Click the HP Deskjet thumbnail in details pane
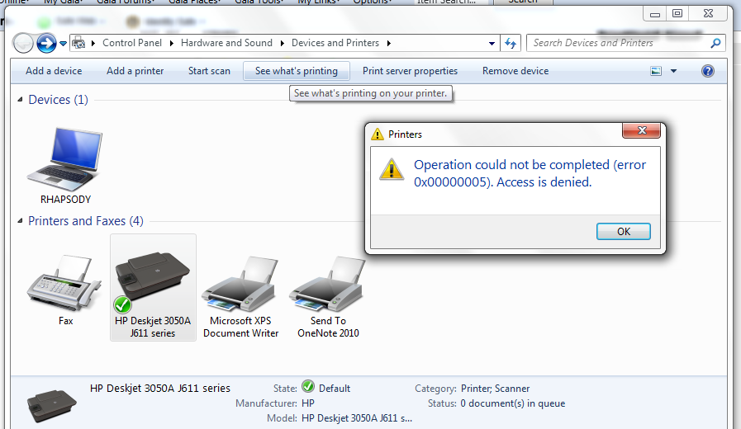The height and width of the screenshot is (429, 741). pyautogui.click(x=51, y=405)
